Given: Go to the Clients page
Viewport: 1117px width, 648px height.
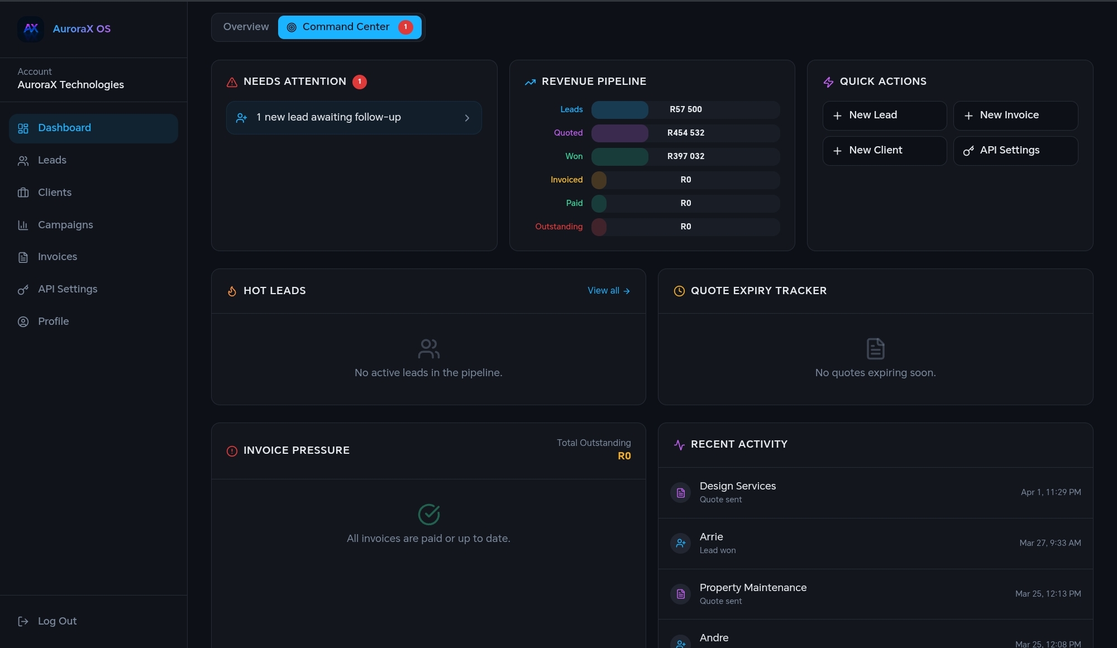Looking at the screenshot, I should [93, 193].
